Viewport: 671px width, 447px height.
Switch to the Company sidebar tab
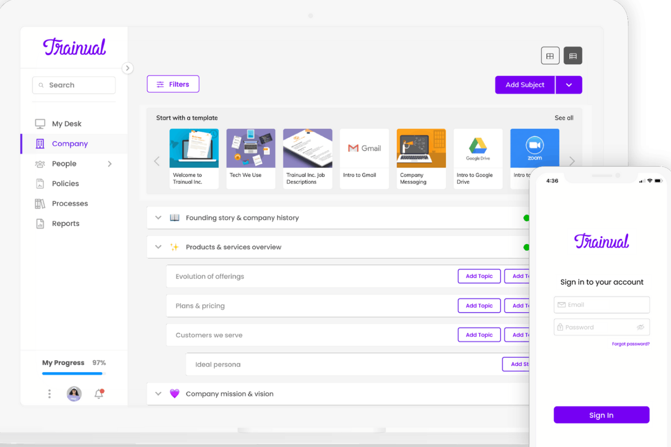pyautogui.click(x=70, y=144)
